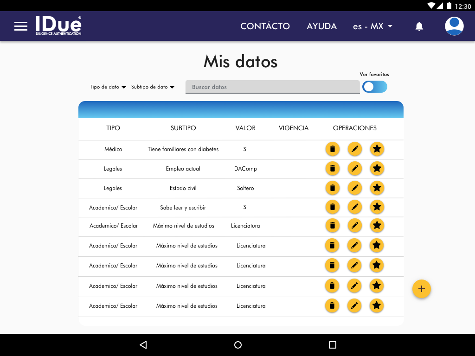
Task: Mark Estado civil row as favorite
Action: pyautogui.click(x=377, y=188)
